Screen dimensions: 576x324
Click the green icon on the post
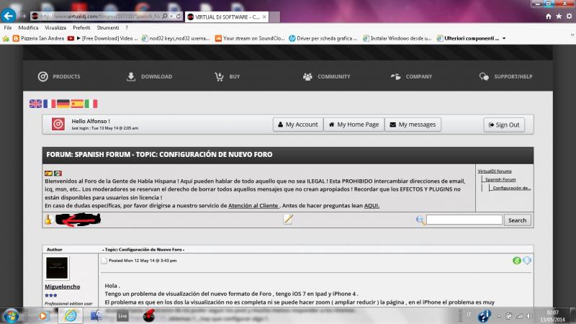tap(516, 261)
